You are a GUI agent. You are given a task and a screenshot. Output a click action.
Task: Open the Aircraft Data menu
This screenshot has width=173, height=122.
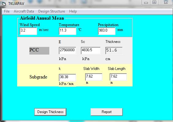tap(24, 11)
